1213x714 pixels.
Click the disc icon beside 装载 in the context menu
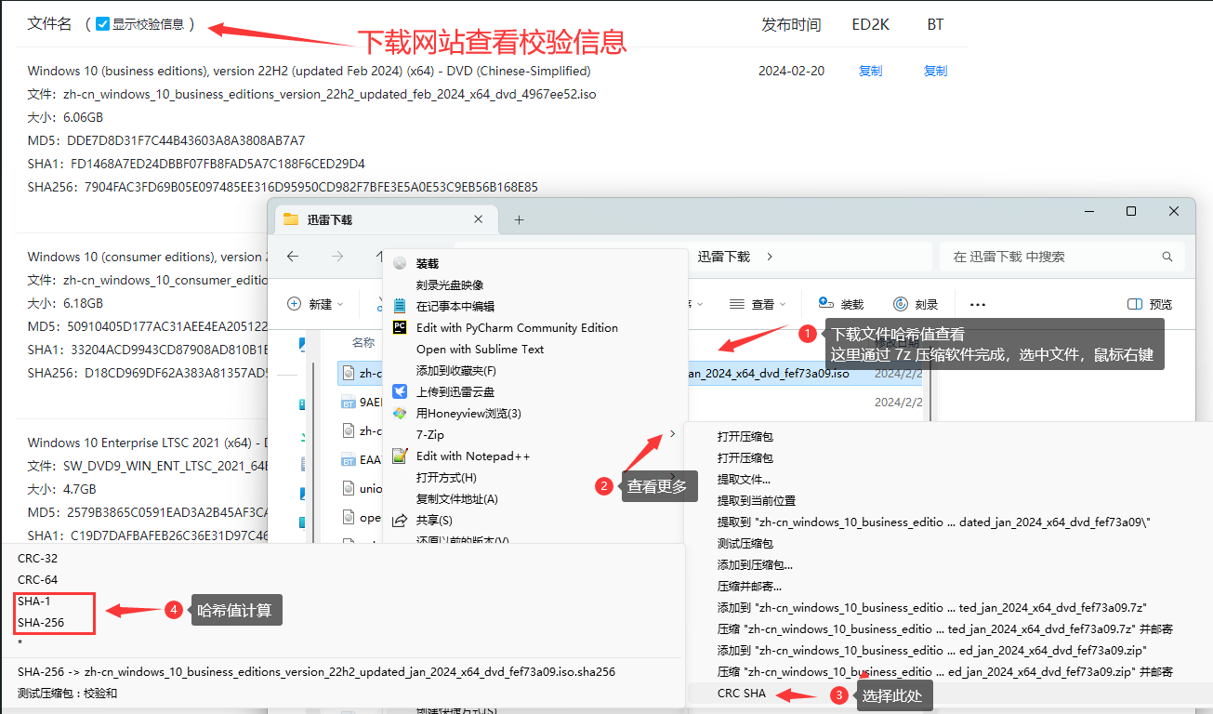(x=400, y=264)
